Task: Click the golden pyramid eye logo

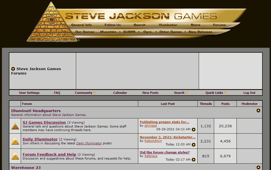Action: (x=52, y=22)
